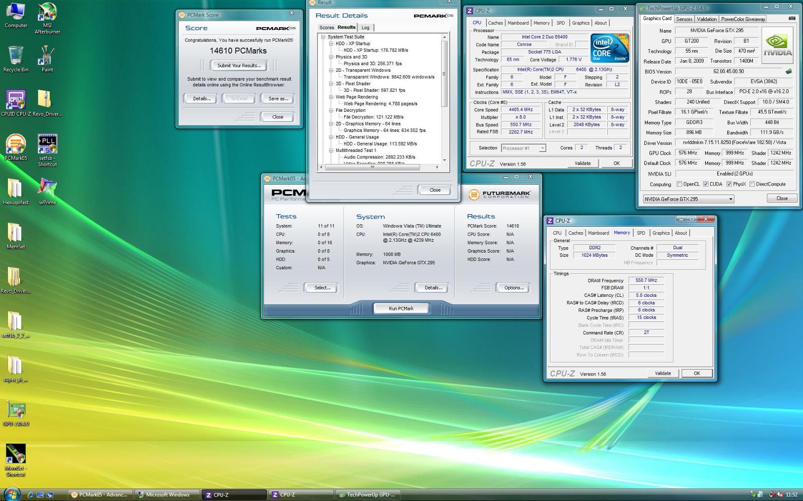Click Select button under Tests
The width and height of the screenshot is (803, 501).
322,287
